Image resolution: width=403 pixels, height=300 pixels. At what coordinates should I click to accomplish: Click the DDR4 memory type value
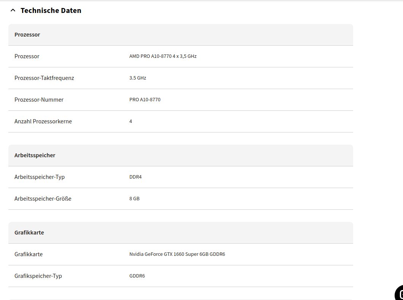pyautogui.click(x=135, y=177)
